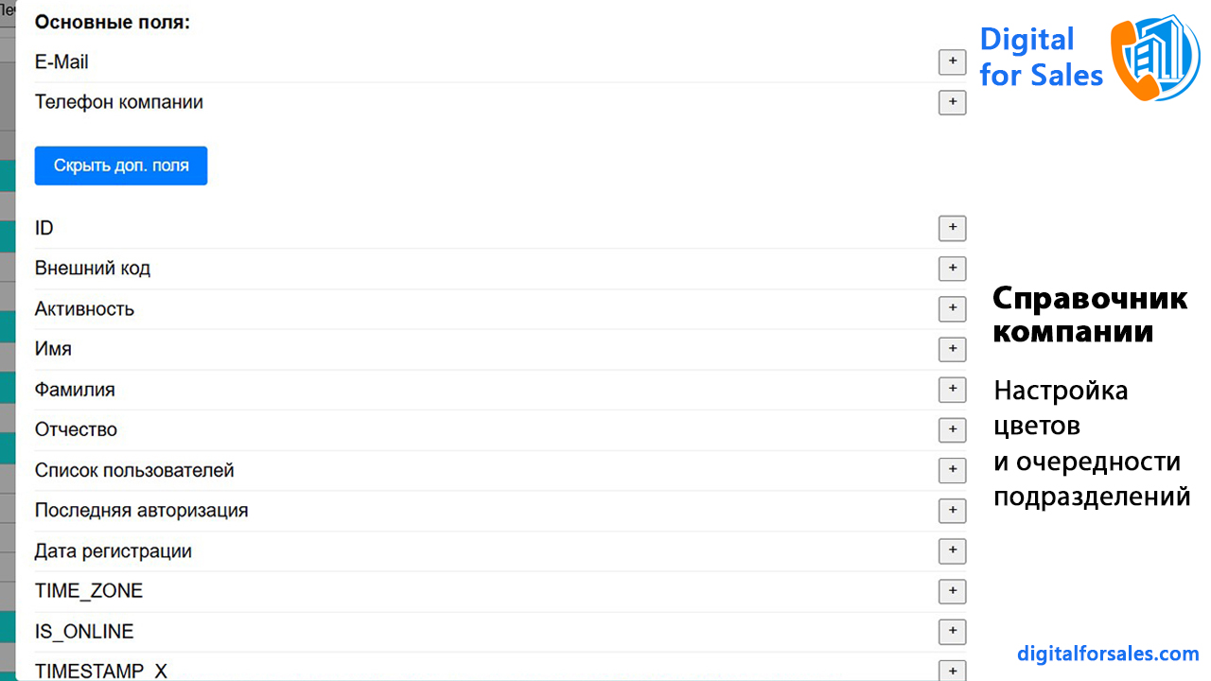Image resolution: width=1211 pixels, height=681 pixels.
Task: Click the plus next to IS_ONLINE
Action: (952, 631)
